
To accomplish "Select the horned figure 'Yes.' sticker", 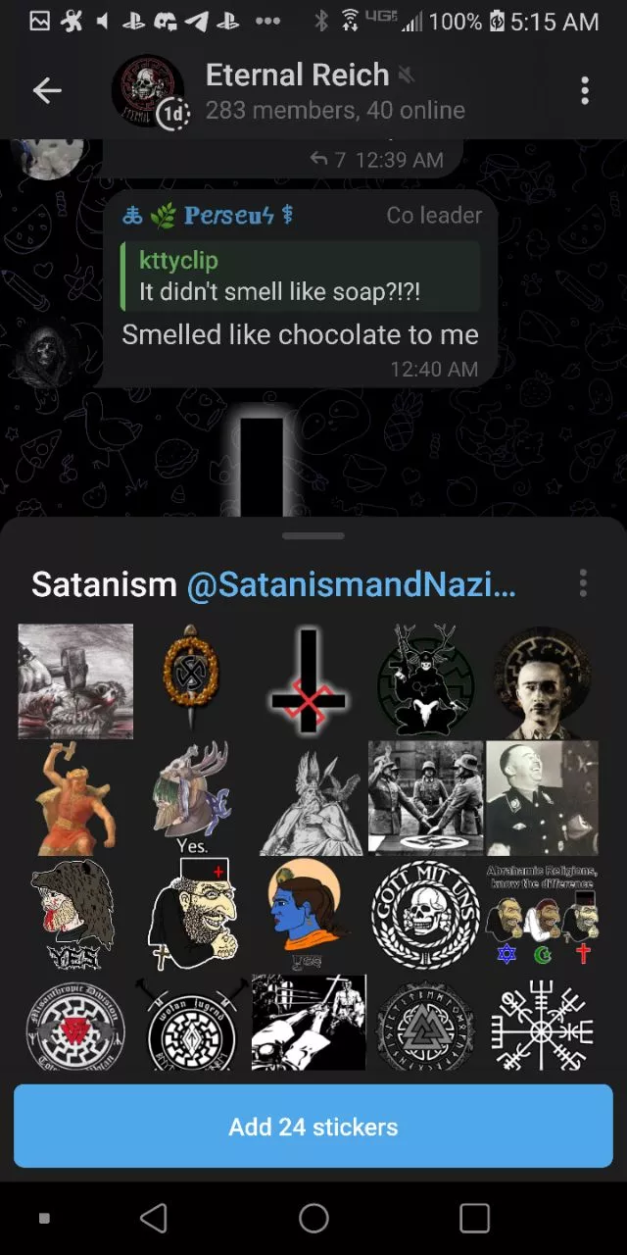I will [192, 798].
